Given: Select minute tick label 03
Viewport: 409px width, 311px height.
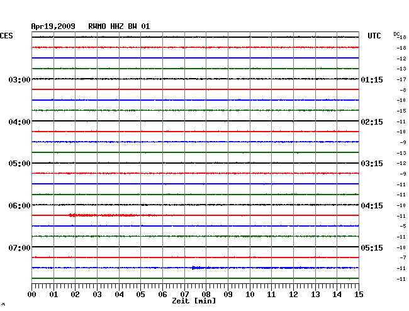Looking at the screenshot, I should pyautogui.click(x=97, y=294).
